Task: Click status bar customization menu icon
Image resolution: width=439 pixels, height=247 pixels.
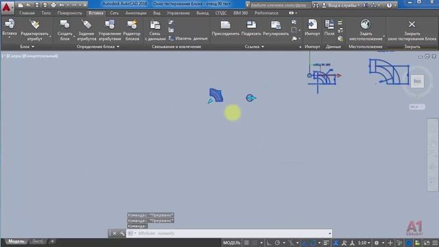Action: click(x=435, y=242)
